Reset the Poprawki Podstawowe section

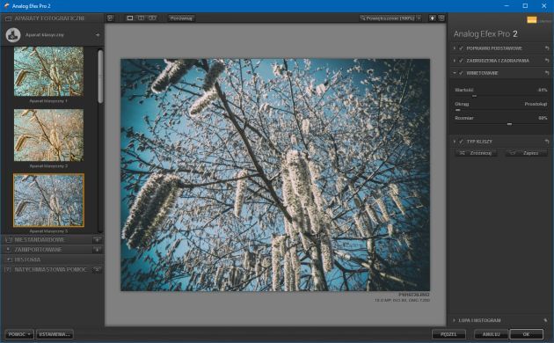pyautogui.click(x=547, y=48)
